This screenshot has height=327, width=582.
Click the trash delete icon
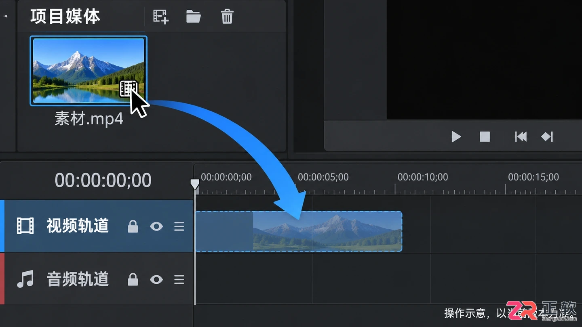227,17
